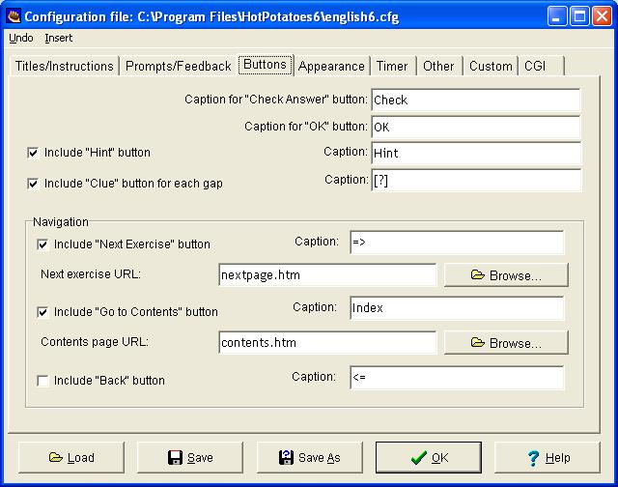This screenshot has width=618, height=487.
Task: Switch to Titles/Instructions tab
Action: coord(65,66)
